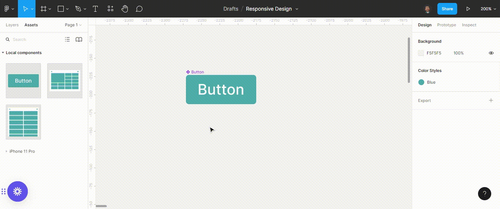The height and width of the screenshot is (209, 500).
Task: Open the Inspect tab
Action: (469, 25)
